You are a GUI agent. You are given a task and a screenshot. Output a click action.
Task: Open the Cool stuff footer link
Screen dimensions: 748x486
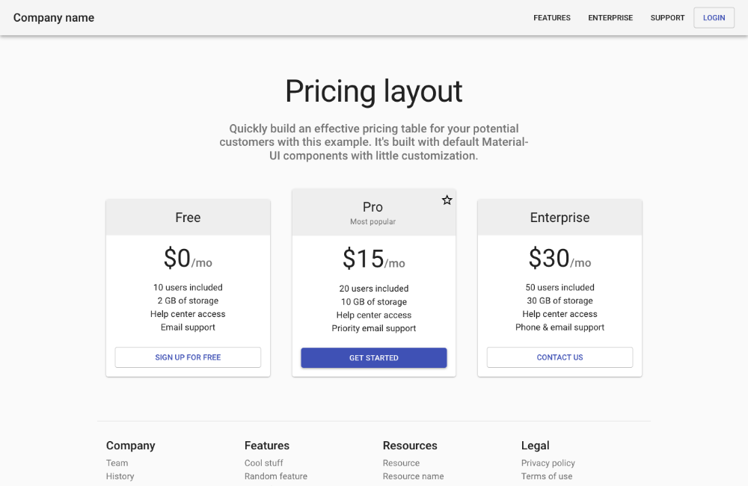(x=264, y=463)
